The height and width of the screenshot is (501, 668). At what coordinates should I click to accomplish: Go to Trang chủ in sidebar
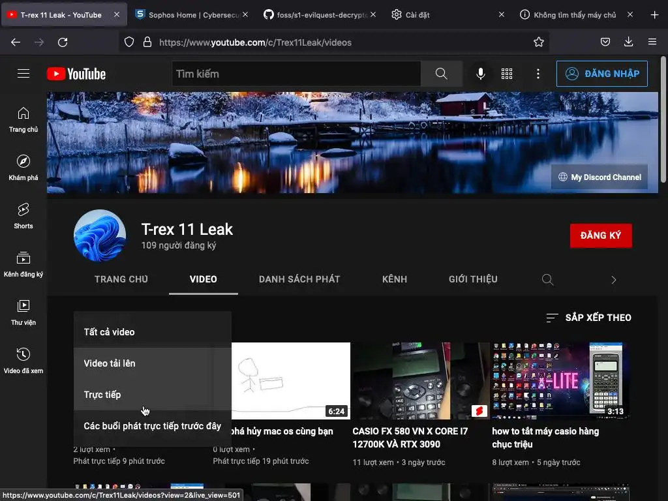pyautogui.click(x=23, y=120)
